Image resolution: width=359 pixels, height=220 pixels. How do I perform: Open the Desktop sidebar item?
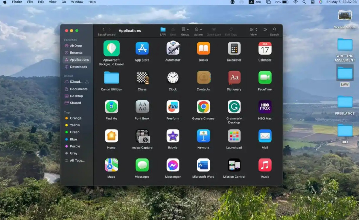(77, 96)
